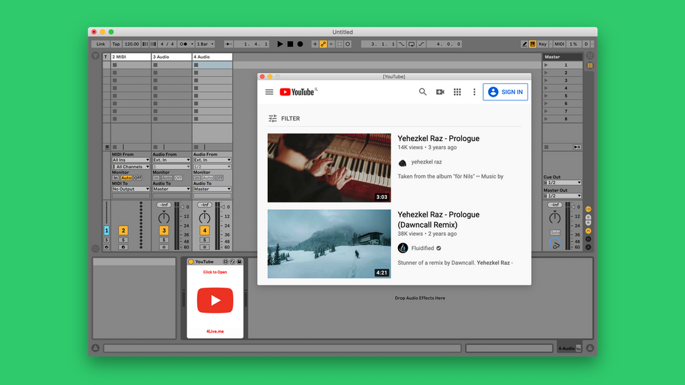Toggle track activator 4

[x=204, y=230]
